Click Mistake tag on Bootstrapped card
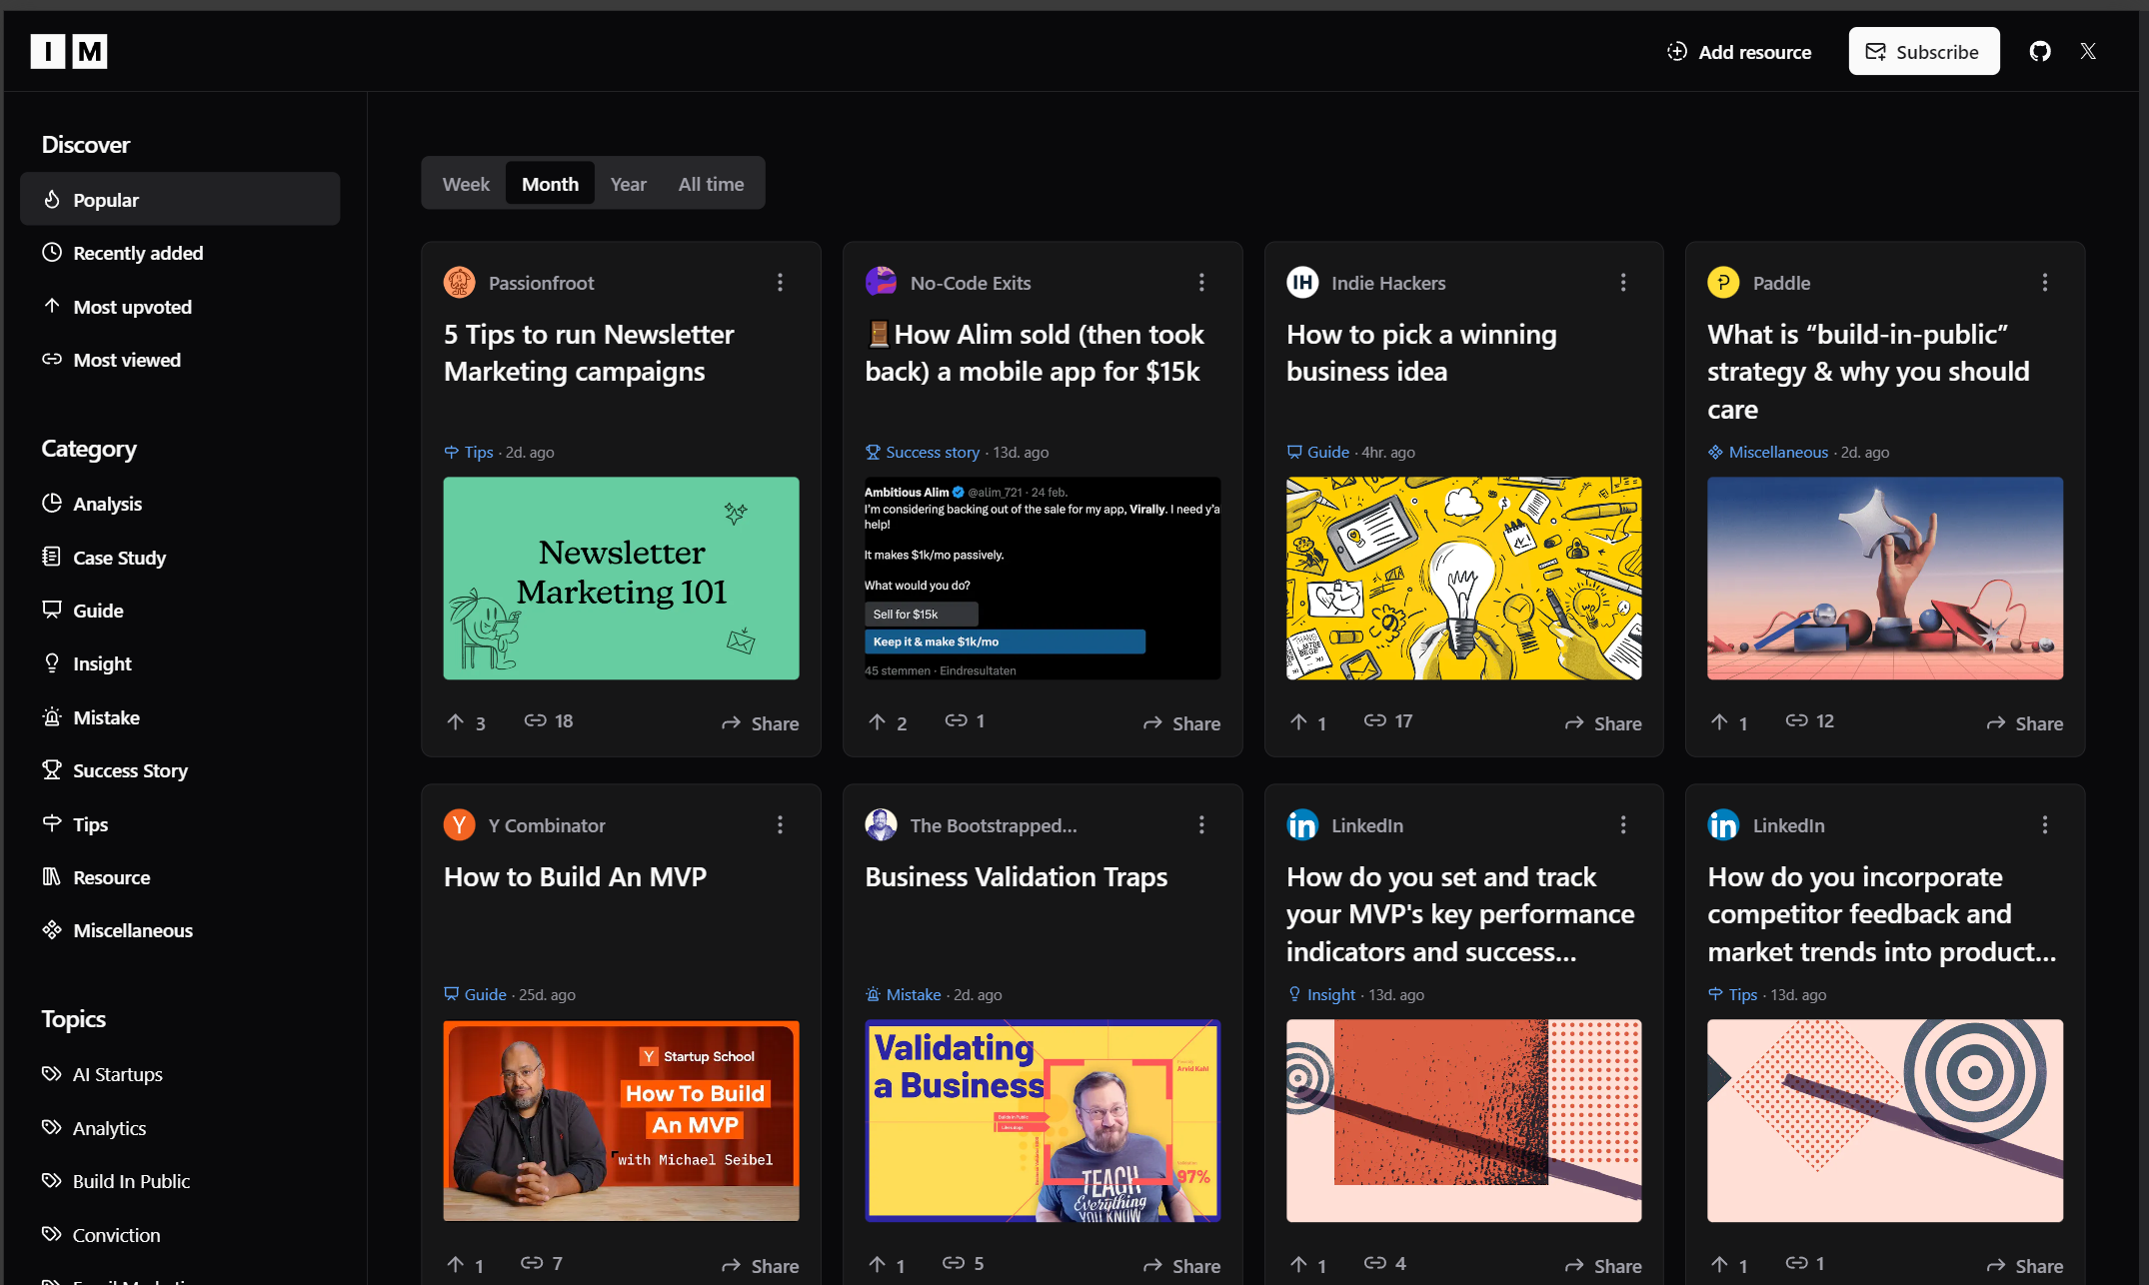 (904, 994)
